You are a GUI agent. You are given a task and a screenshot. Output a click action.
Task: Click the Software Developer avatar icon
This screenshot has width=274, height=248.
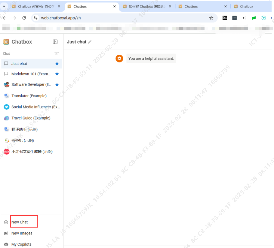point(6,85)
